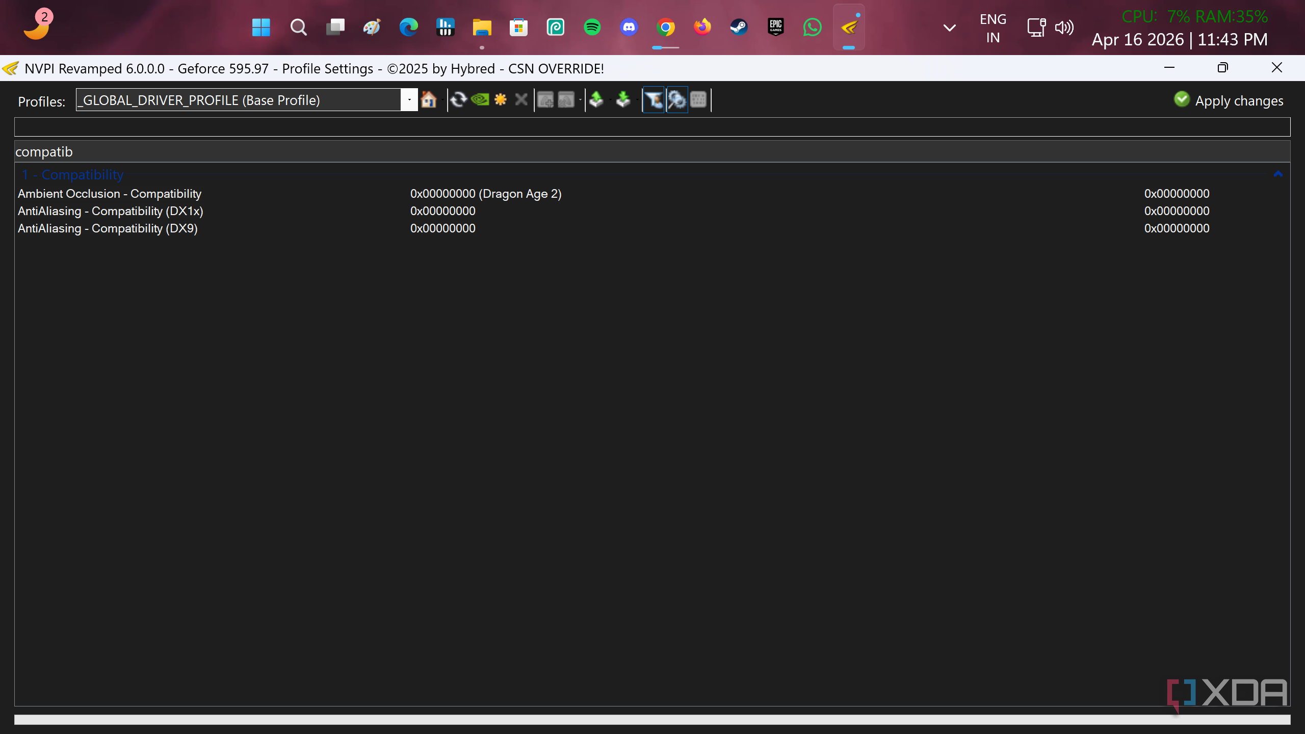Viewport: 1305px width, 734px height.
Task: Open Epic Games Launcher from taskbar
Action: 775,28
